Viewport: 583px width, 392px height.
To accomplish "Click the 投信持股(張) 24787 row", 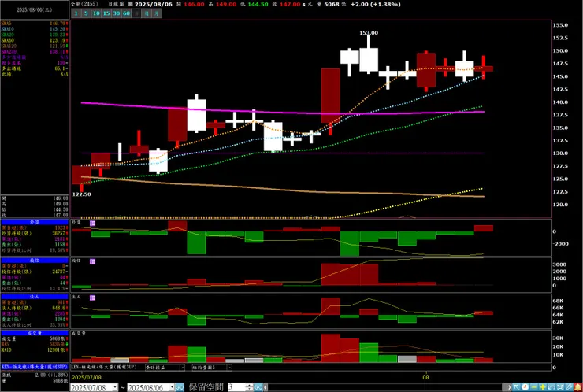I will pyautogui.click(x=35, y=272).
